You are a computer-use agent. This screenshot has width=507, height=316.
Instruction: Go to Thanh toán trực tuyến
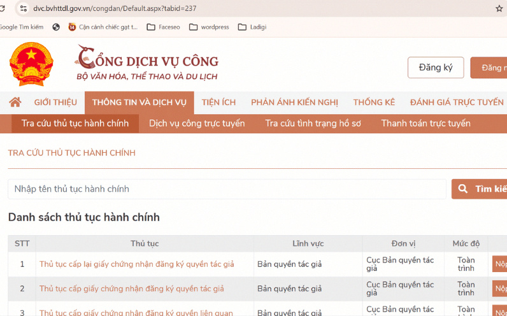426,123
